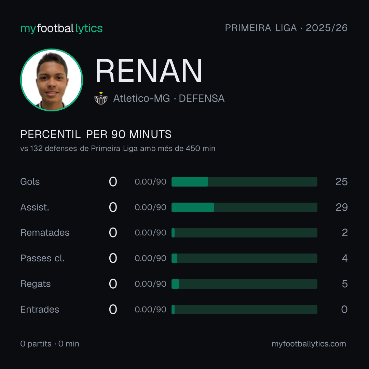This screenshot has height=369, width=369.
Task: Click the Gols percentile bar
Action: coord(244,182)
